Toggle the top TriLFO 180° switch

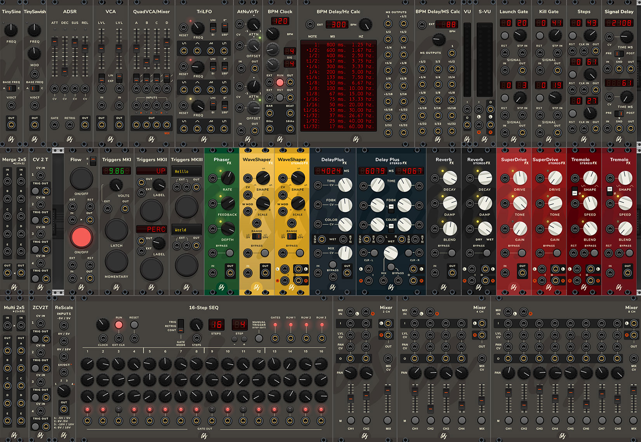point(225,28)
